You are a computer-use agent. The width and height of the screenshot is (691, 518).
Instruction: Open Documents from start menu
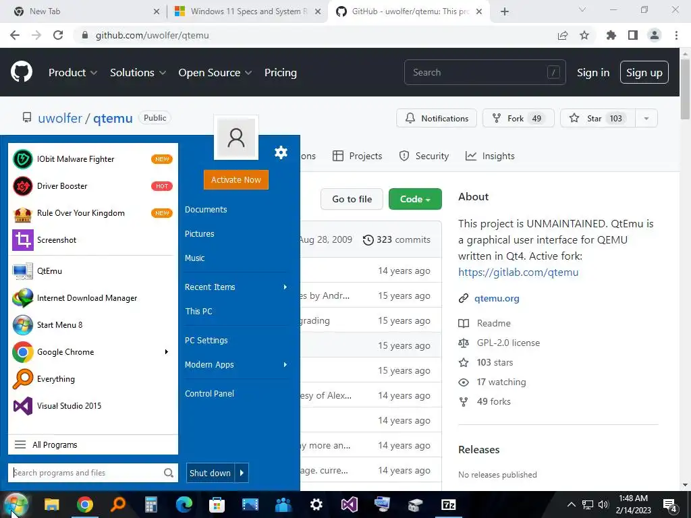coord(206,210)
